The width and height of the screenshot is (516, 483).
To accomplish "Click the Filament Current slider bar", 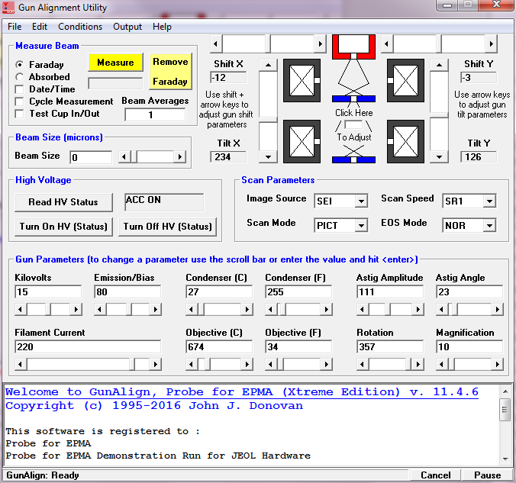I will point(88,364).
